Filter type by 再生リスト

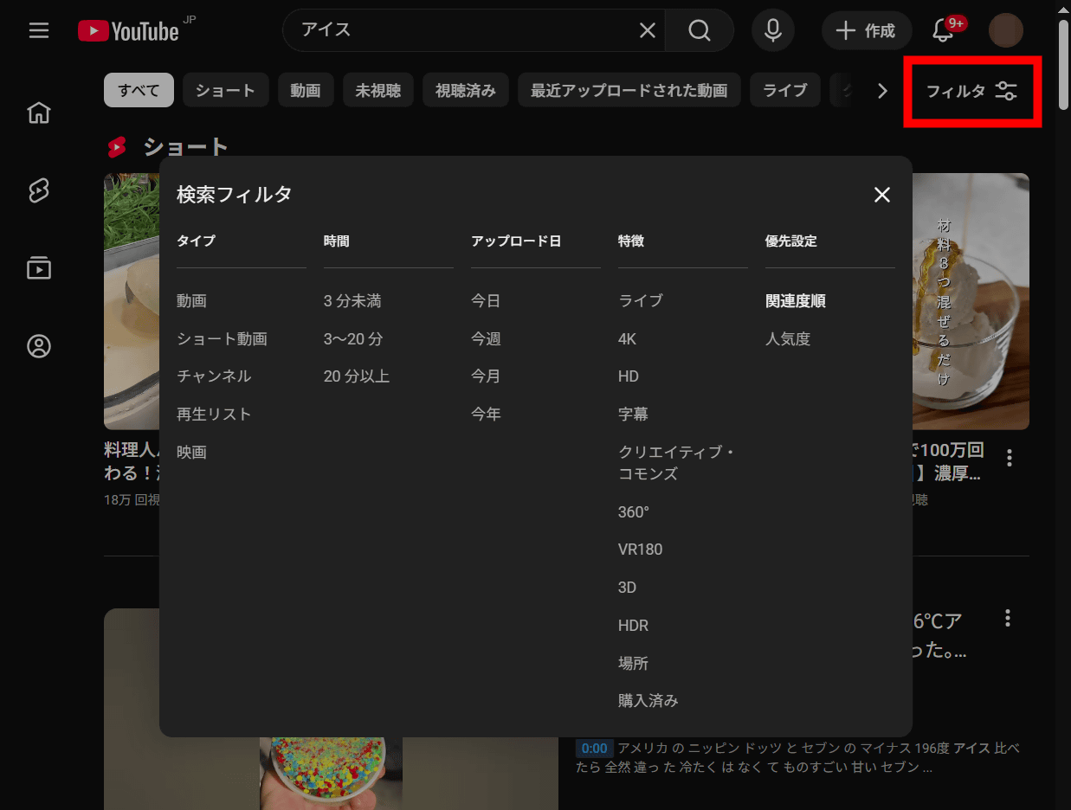214,415
